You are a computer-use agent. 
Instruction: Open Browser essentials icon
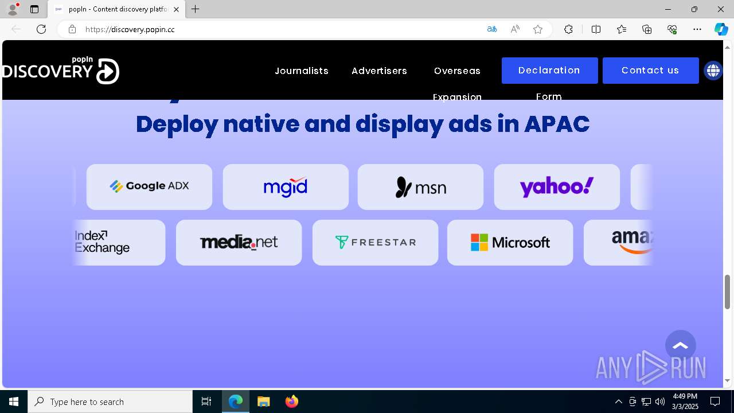(x=672, y=29)
